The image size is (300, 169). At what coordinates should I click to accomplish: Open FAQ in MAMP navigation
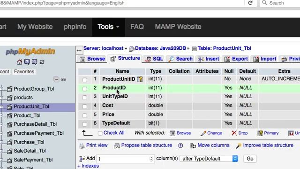coord(137,27)
